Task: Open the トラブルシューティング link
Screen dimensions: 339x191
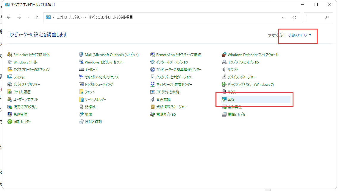Action: (x=99, y=85)
